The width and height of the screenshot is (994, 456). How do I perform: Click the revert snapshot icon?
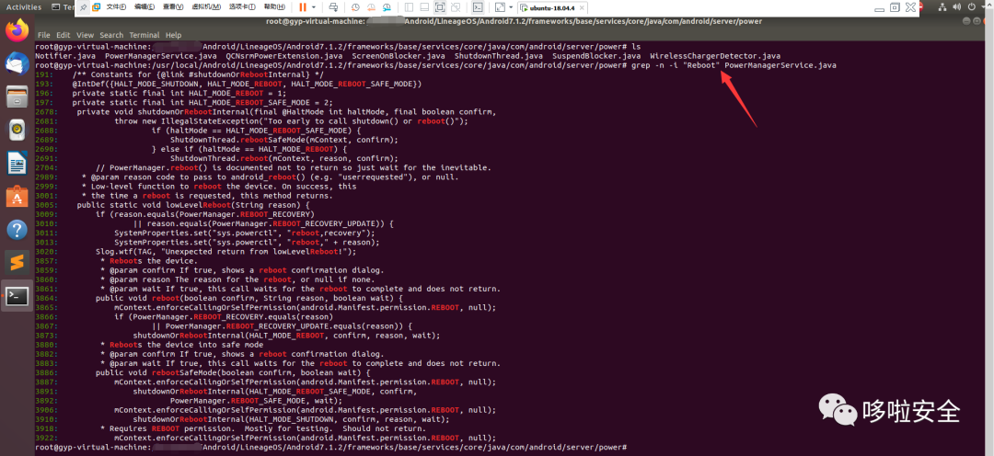pos(371,7)
